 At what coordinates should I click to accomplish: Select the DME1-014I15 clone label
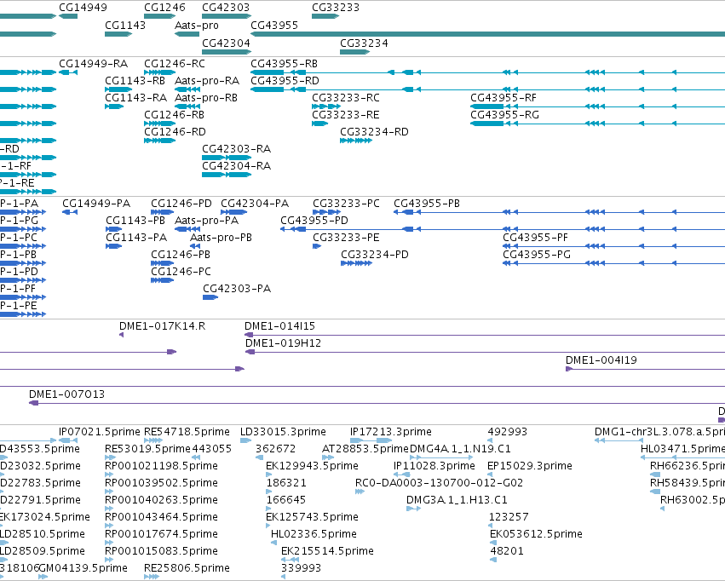click(x=279, y=326)
